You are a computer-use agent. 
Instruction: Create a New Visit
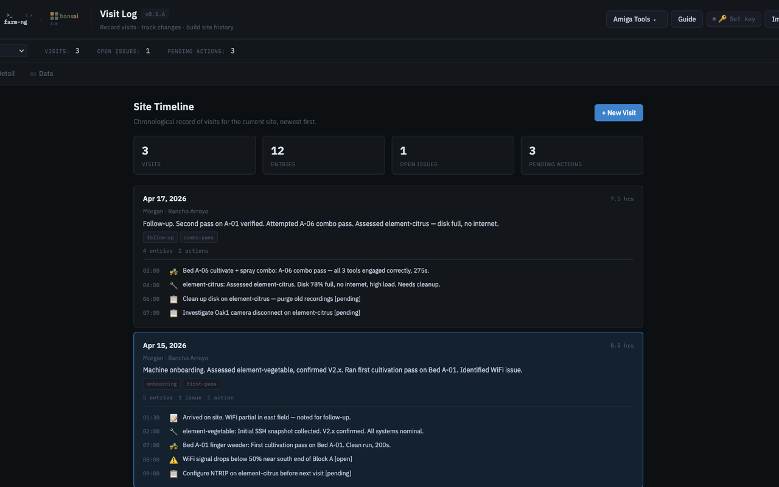coord(618,113)
